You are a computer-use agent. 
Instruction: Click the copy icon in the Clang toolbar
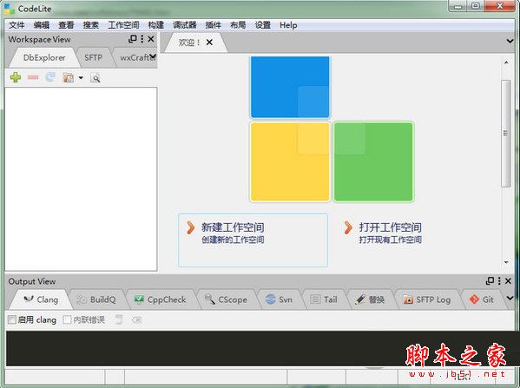tap(119, 320)
